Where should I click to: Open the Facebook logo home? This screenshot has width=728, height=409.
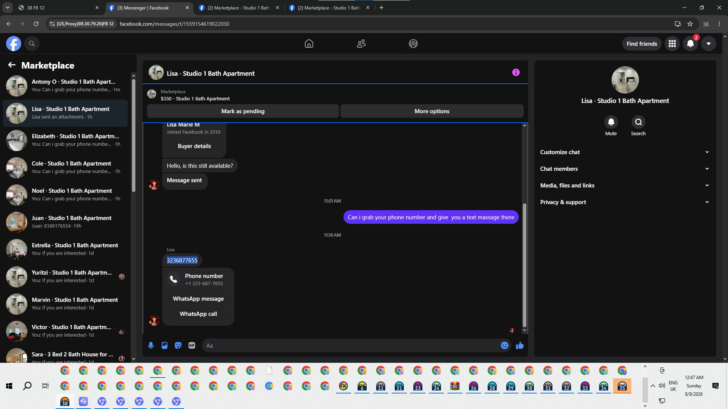coord(14,44)
